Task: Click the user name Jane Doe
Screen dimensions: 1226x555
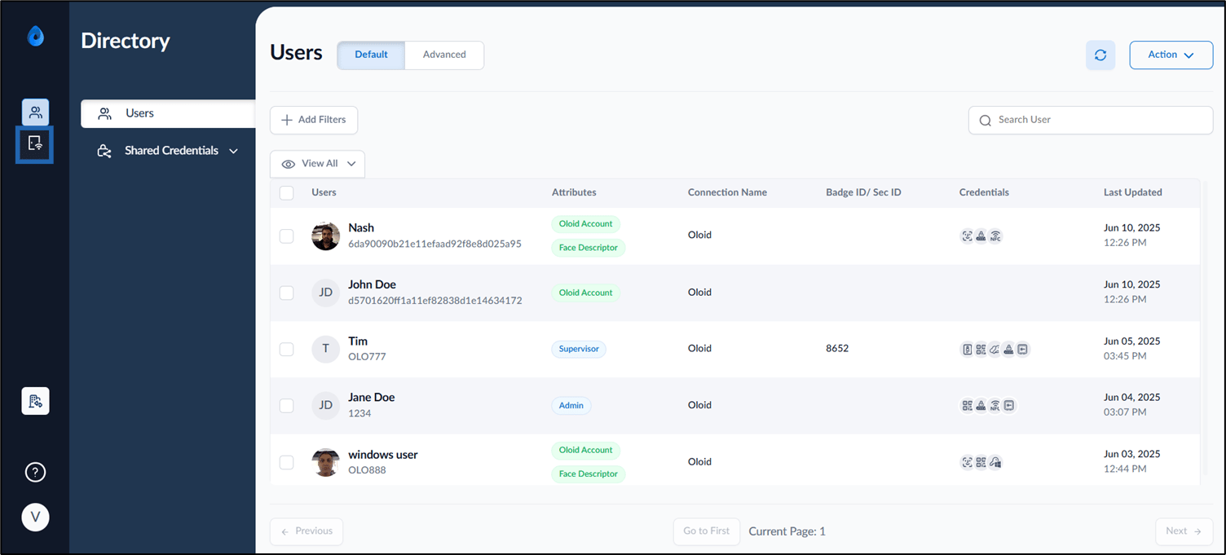Action: click(x=372, y=398)
